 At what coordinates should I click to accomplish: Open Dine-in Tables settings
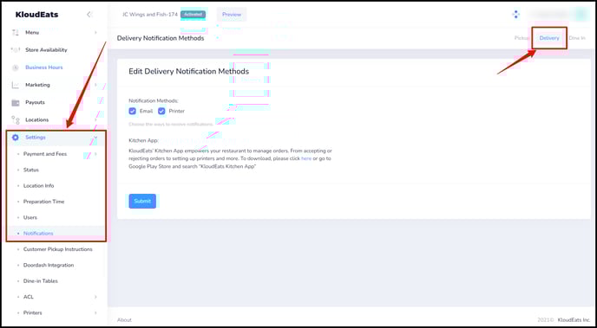[41, 281]
